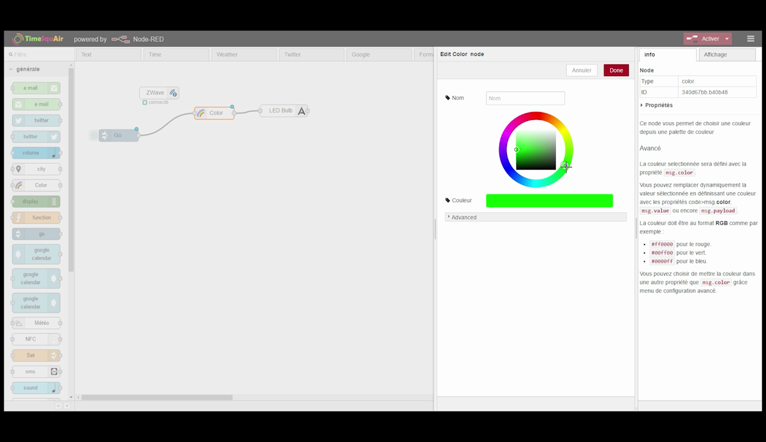Viewport: 766px width, 442px height.
Task: Open the Activer dropdown arrow
Action: (x=727, y=39)
